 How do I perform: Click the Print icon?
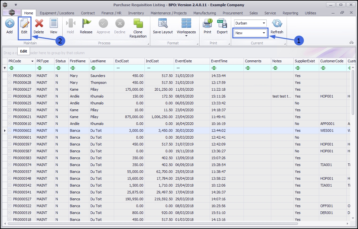click(x=207, y=24)
